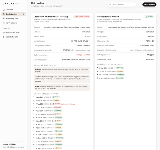Click the lock icon by transfers frozen

coord(63,60)
